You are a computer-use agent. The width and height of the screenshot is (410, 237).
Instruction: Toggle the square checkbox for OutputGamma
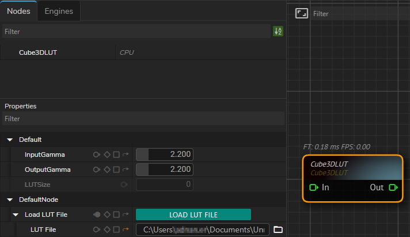(x=116, y=170)
